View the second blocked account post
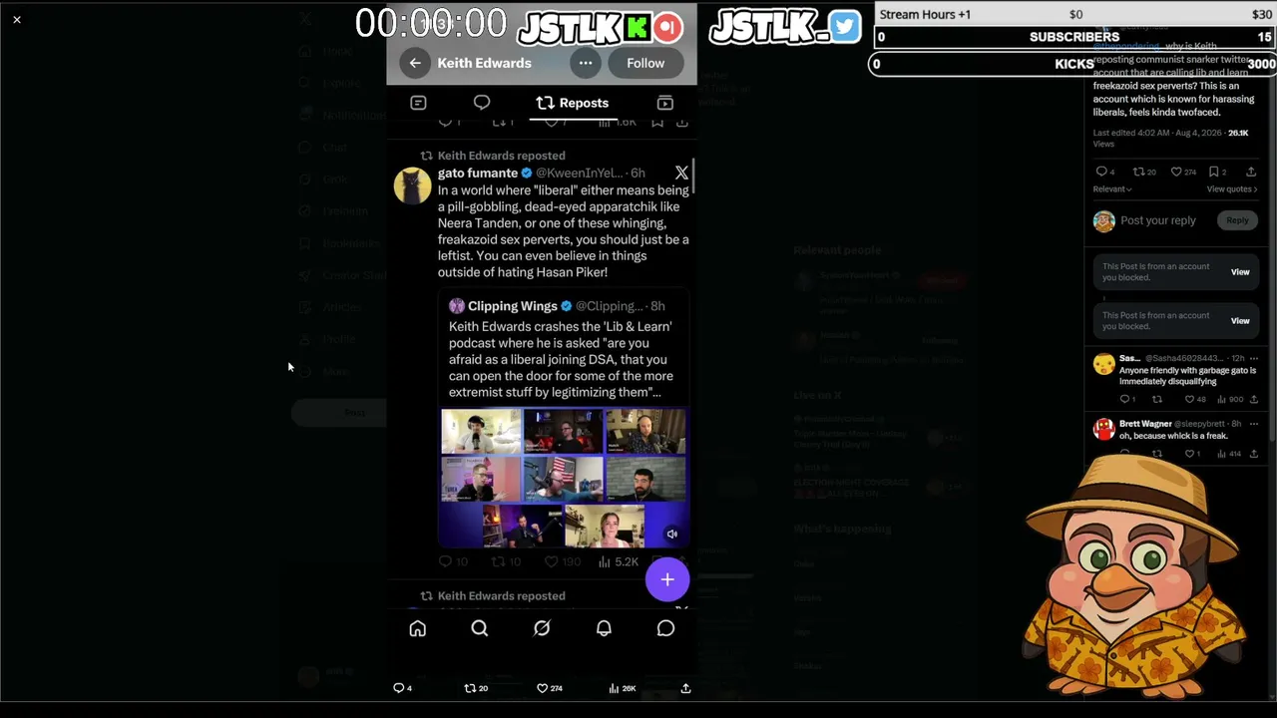 [x=1240, y=321]
